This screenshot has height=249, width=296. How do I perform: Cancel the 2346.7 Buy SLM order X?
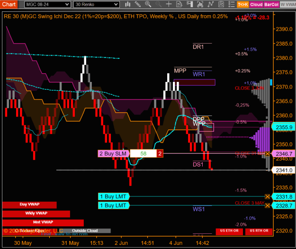[267, 154]
